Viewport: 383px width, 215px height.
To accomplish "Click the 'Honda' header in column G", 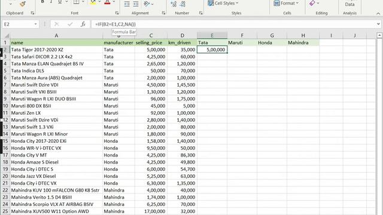I will coord(272,42).
